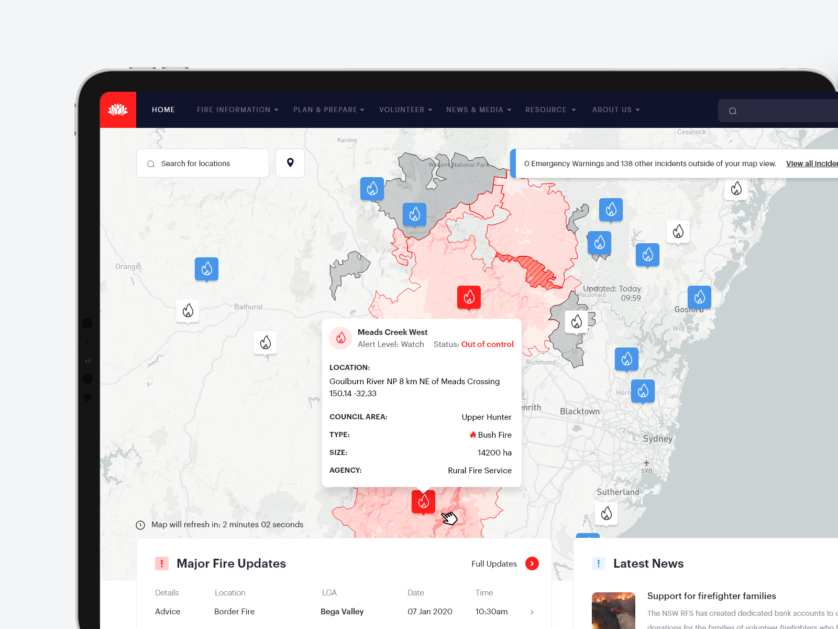This screenshot has height=629, width=838.
Task: Open the Plan & Prepare menu
Action: pyautogui.click(x=328, y=110)
